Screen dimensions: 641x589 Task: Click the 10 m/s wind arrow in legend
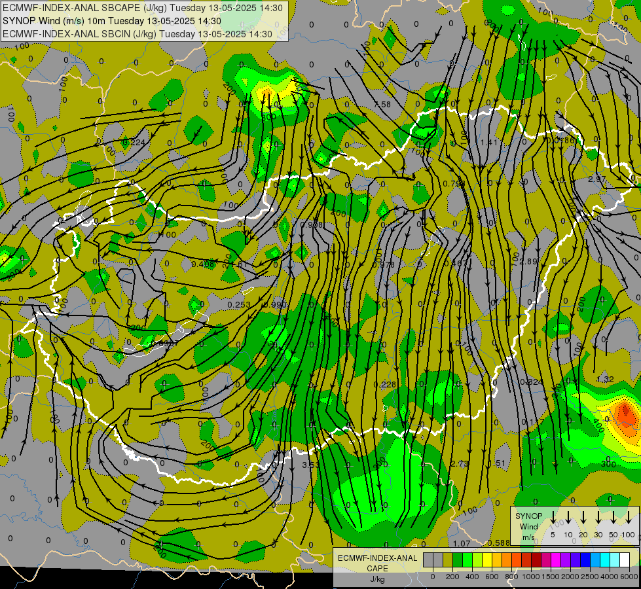[568, 518]
